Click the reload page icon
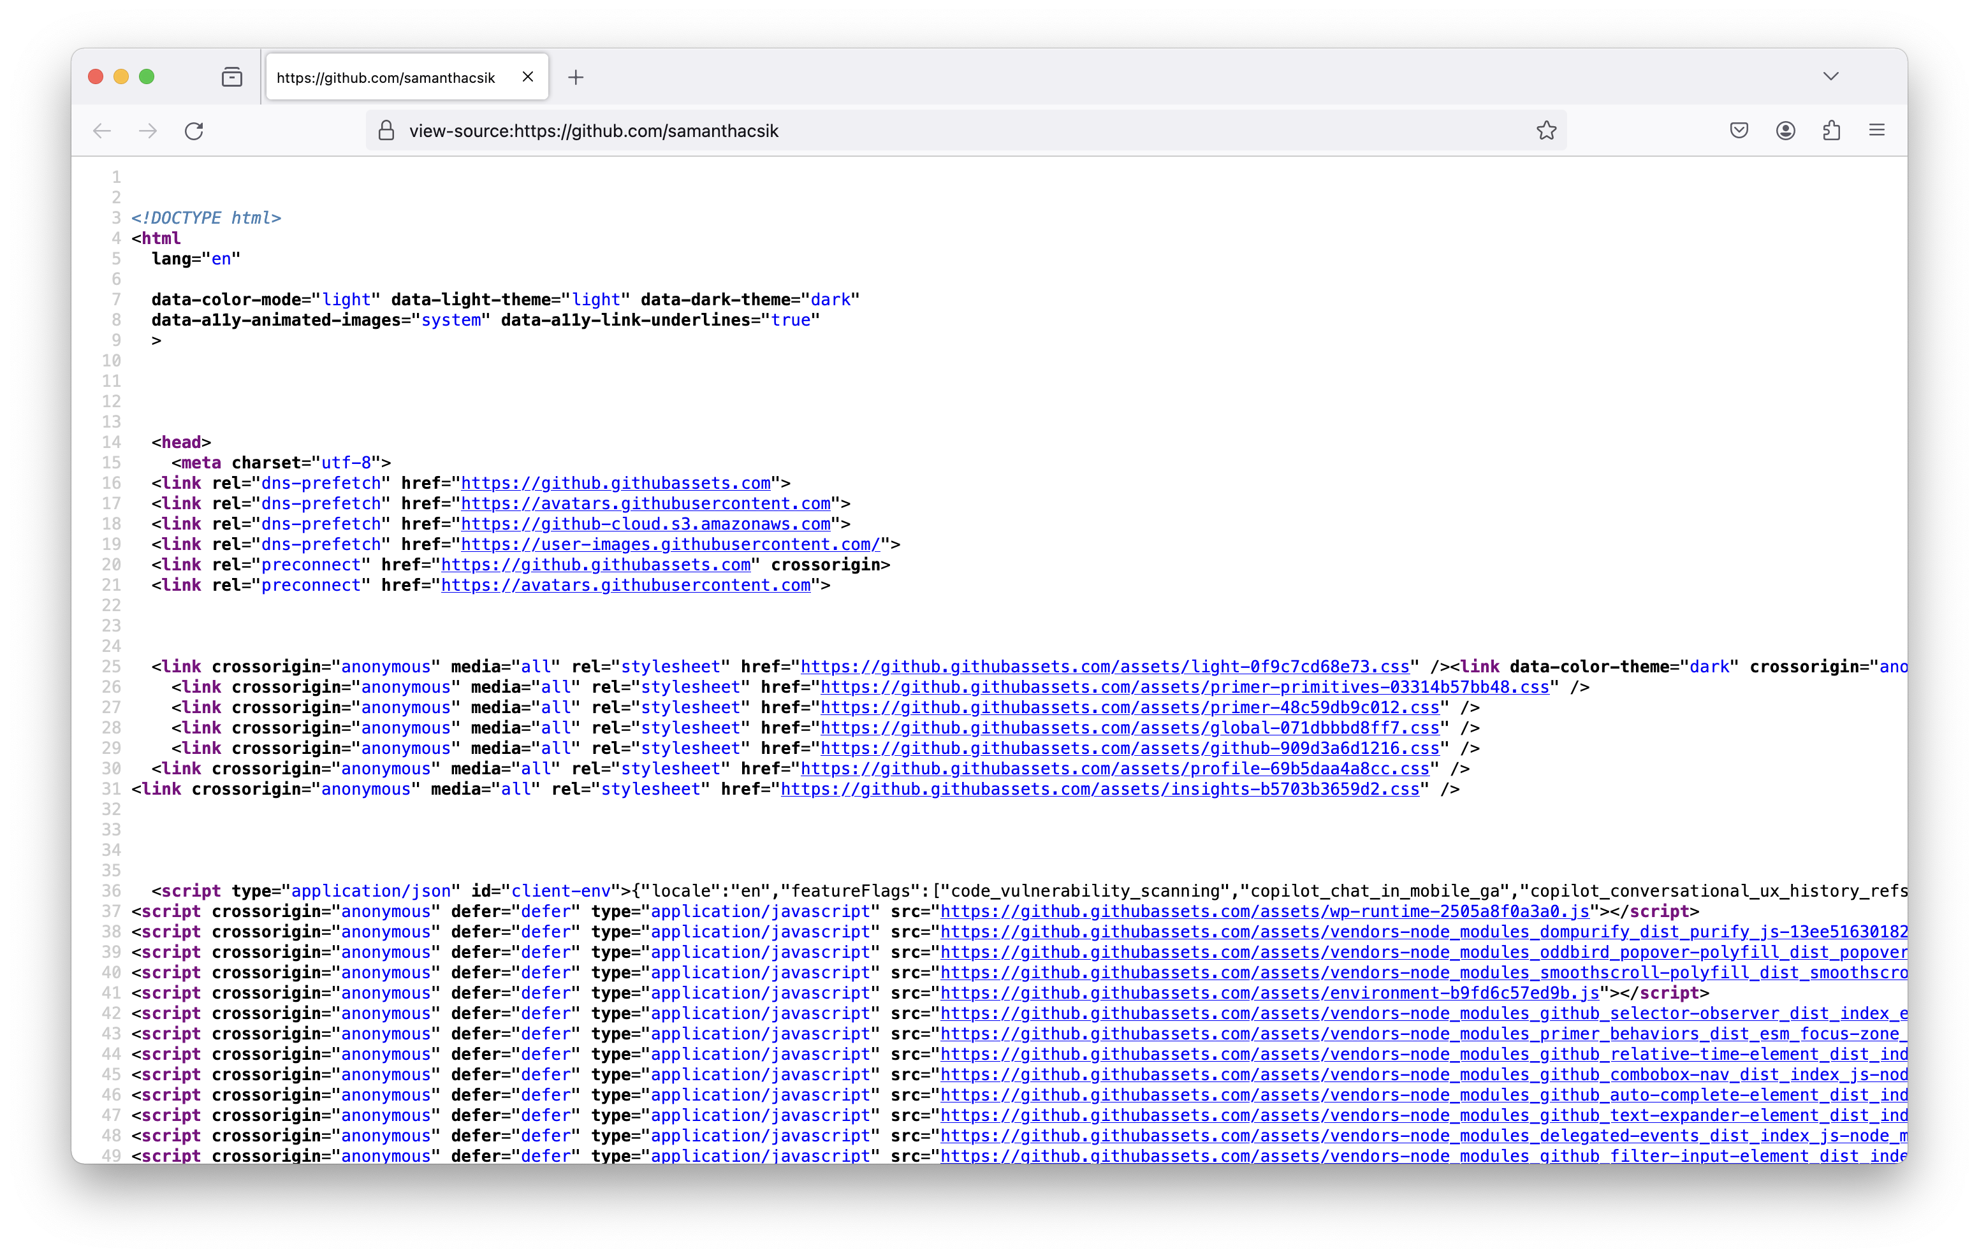This screenshot has height=1258, width=1979. point(194,131)
